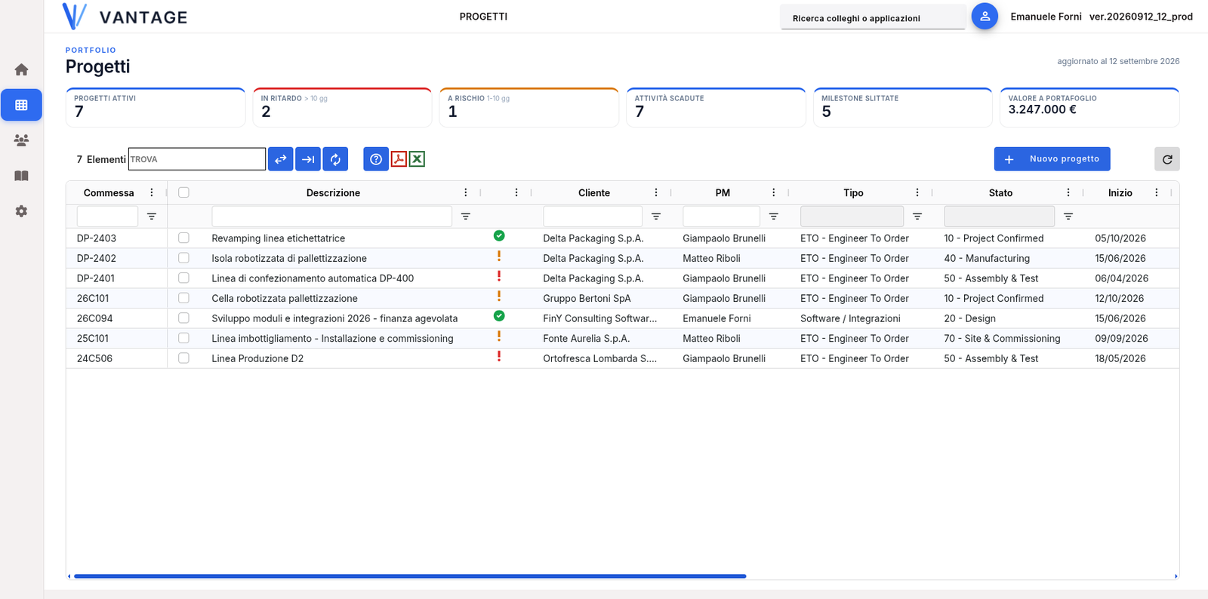Tick checkbox for Sviluppo moduli e integrazioni 2026
This screenshot has height=599, width=1208.
coord(183,318)
